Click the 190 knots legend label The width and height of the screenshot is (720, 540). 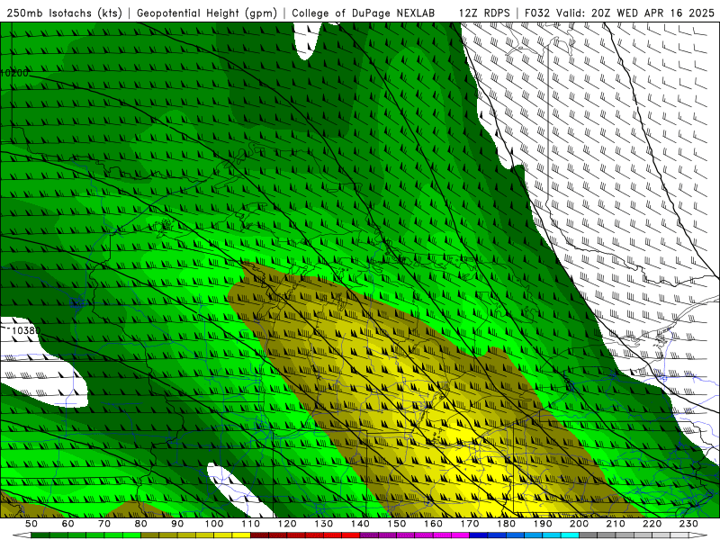pyautogui.click(x=543, y=524)
